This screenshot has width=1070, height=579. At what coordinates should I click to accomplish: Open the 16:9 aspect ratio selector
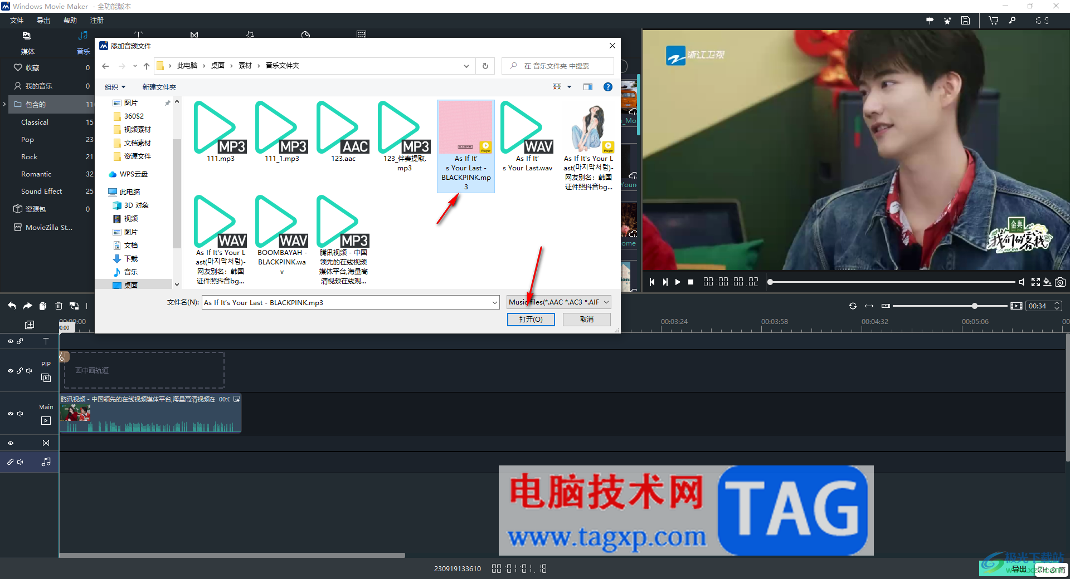pyautogui.click(x=1042, y=21)
